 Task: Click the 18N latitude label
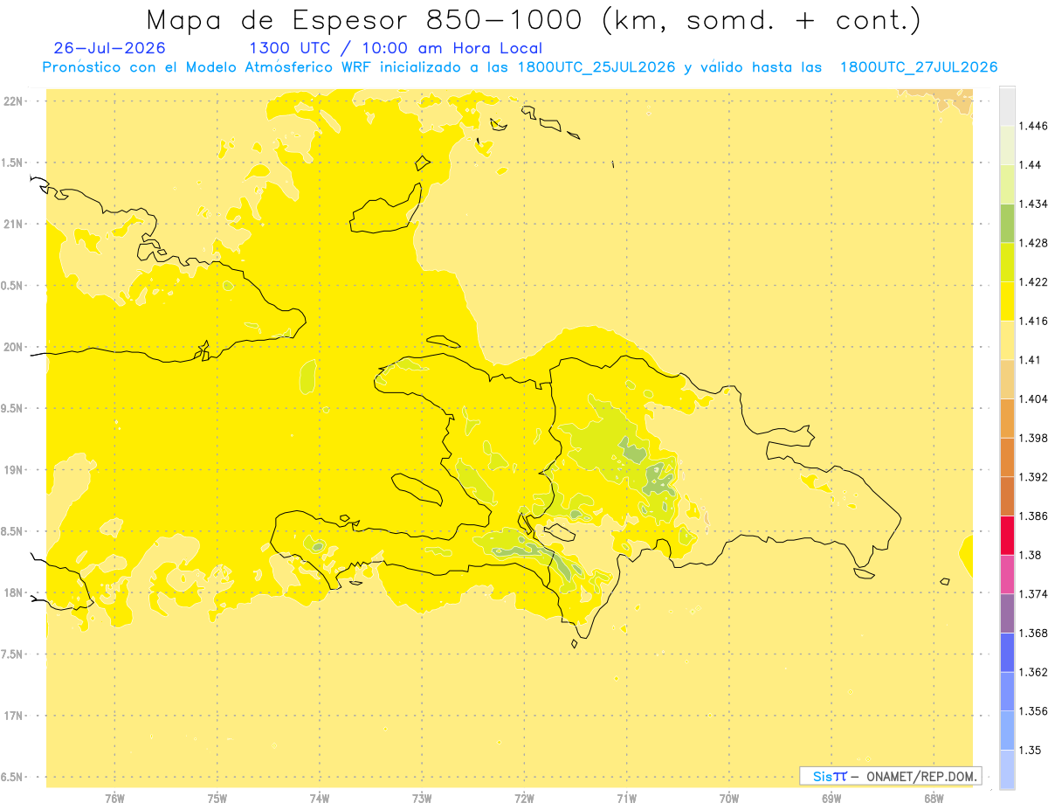click(x=14, y=592)
